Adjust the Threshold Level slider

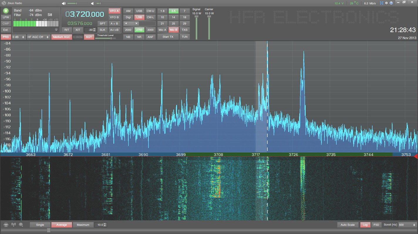111,38
